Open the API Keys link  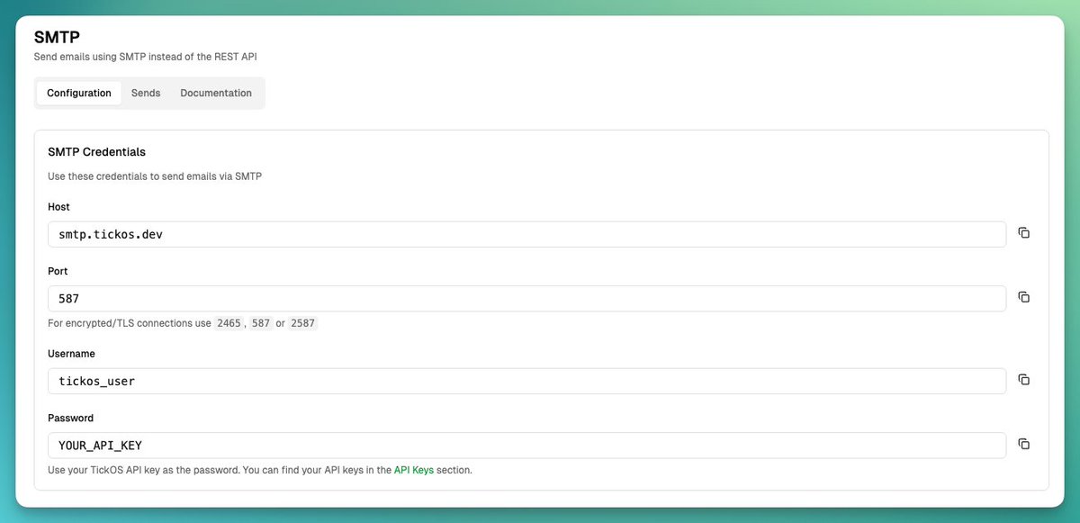tap(414, 470)
